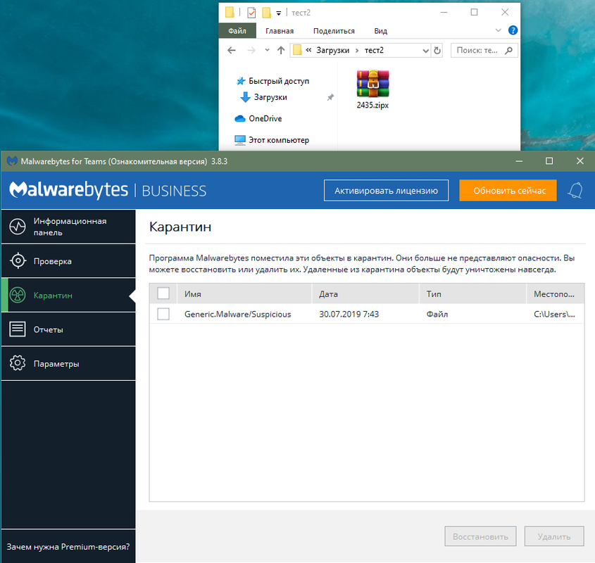
Task: Click the scan target icon beside Проверка
Action: point(18,260)
